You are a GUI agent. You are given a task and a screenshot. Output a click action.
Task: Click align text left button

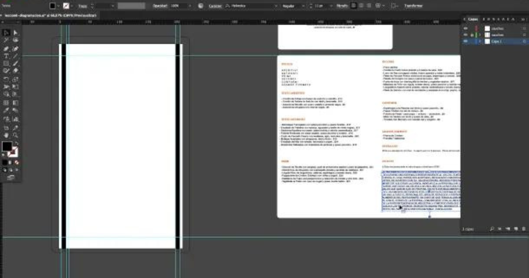tap(354, 6)
